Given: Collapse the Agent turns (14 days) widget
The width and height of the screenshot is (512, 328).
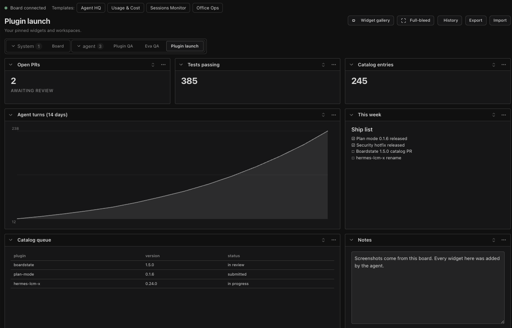Looking at the screenshot, I should click(11, 115).
